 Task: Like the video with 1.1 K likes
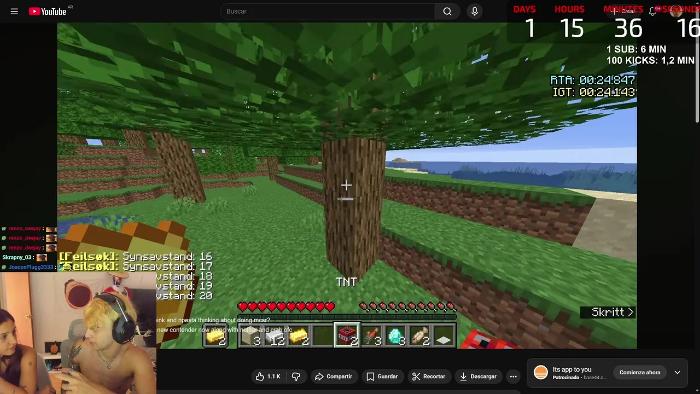point(269,376)
